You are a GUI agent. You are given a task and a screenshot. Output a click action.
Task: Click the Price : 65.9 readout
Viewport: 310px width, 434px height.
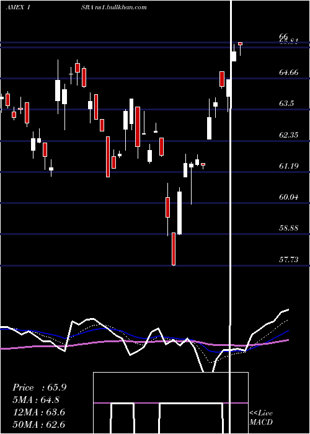click(x=39, y=387)
